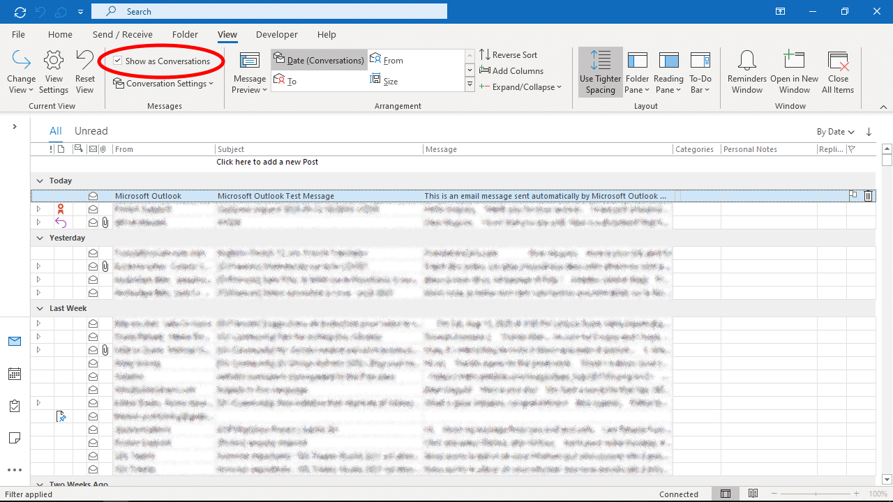Switch to Normal view in status bar
The height and width of the screenshot is (502, 893).
[726, 494]
